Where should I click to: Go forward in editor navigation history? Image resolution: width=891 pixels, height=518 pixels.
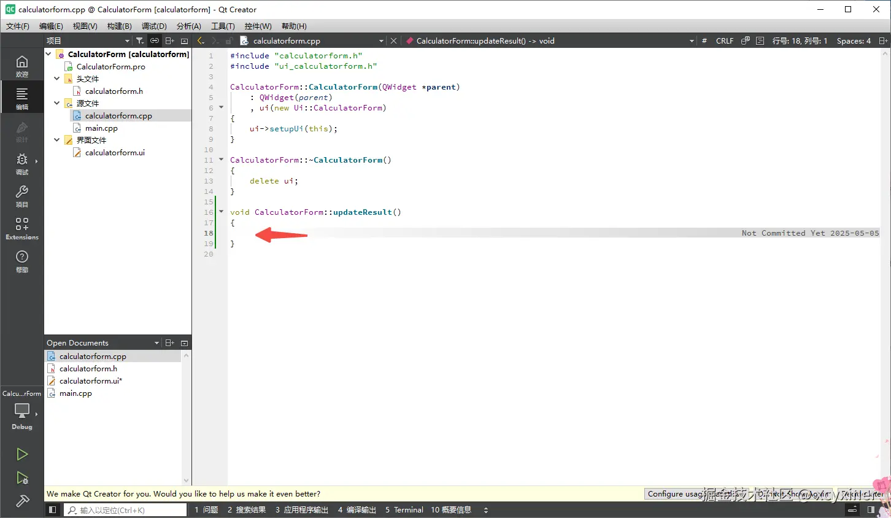[x=215, y=41]
